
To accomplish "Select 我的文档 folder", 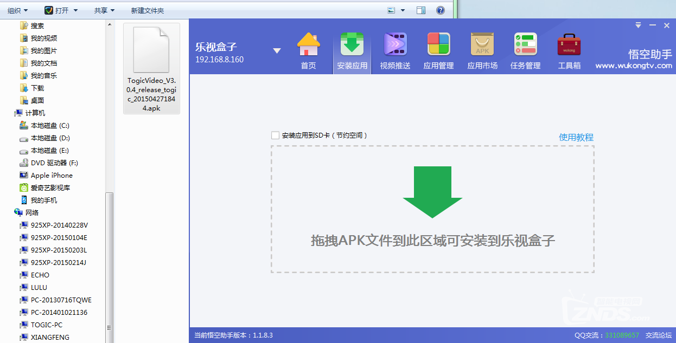I will click(x=44, y=63).
